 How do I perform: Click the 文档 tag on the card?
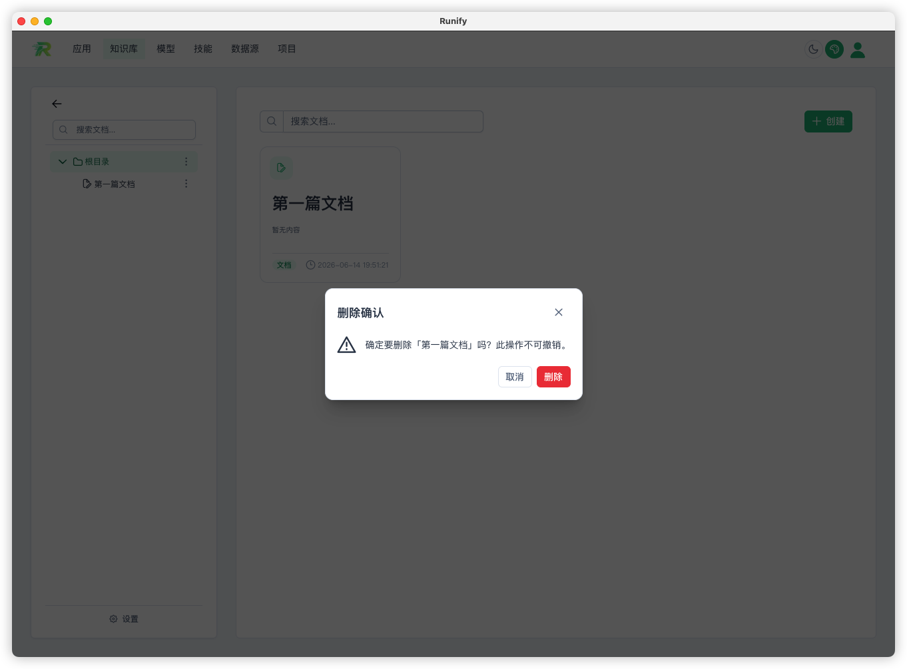[x=284, y=265]
